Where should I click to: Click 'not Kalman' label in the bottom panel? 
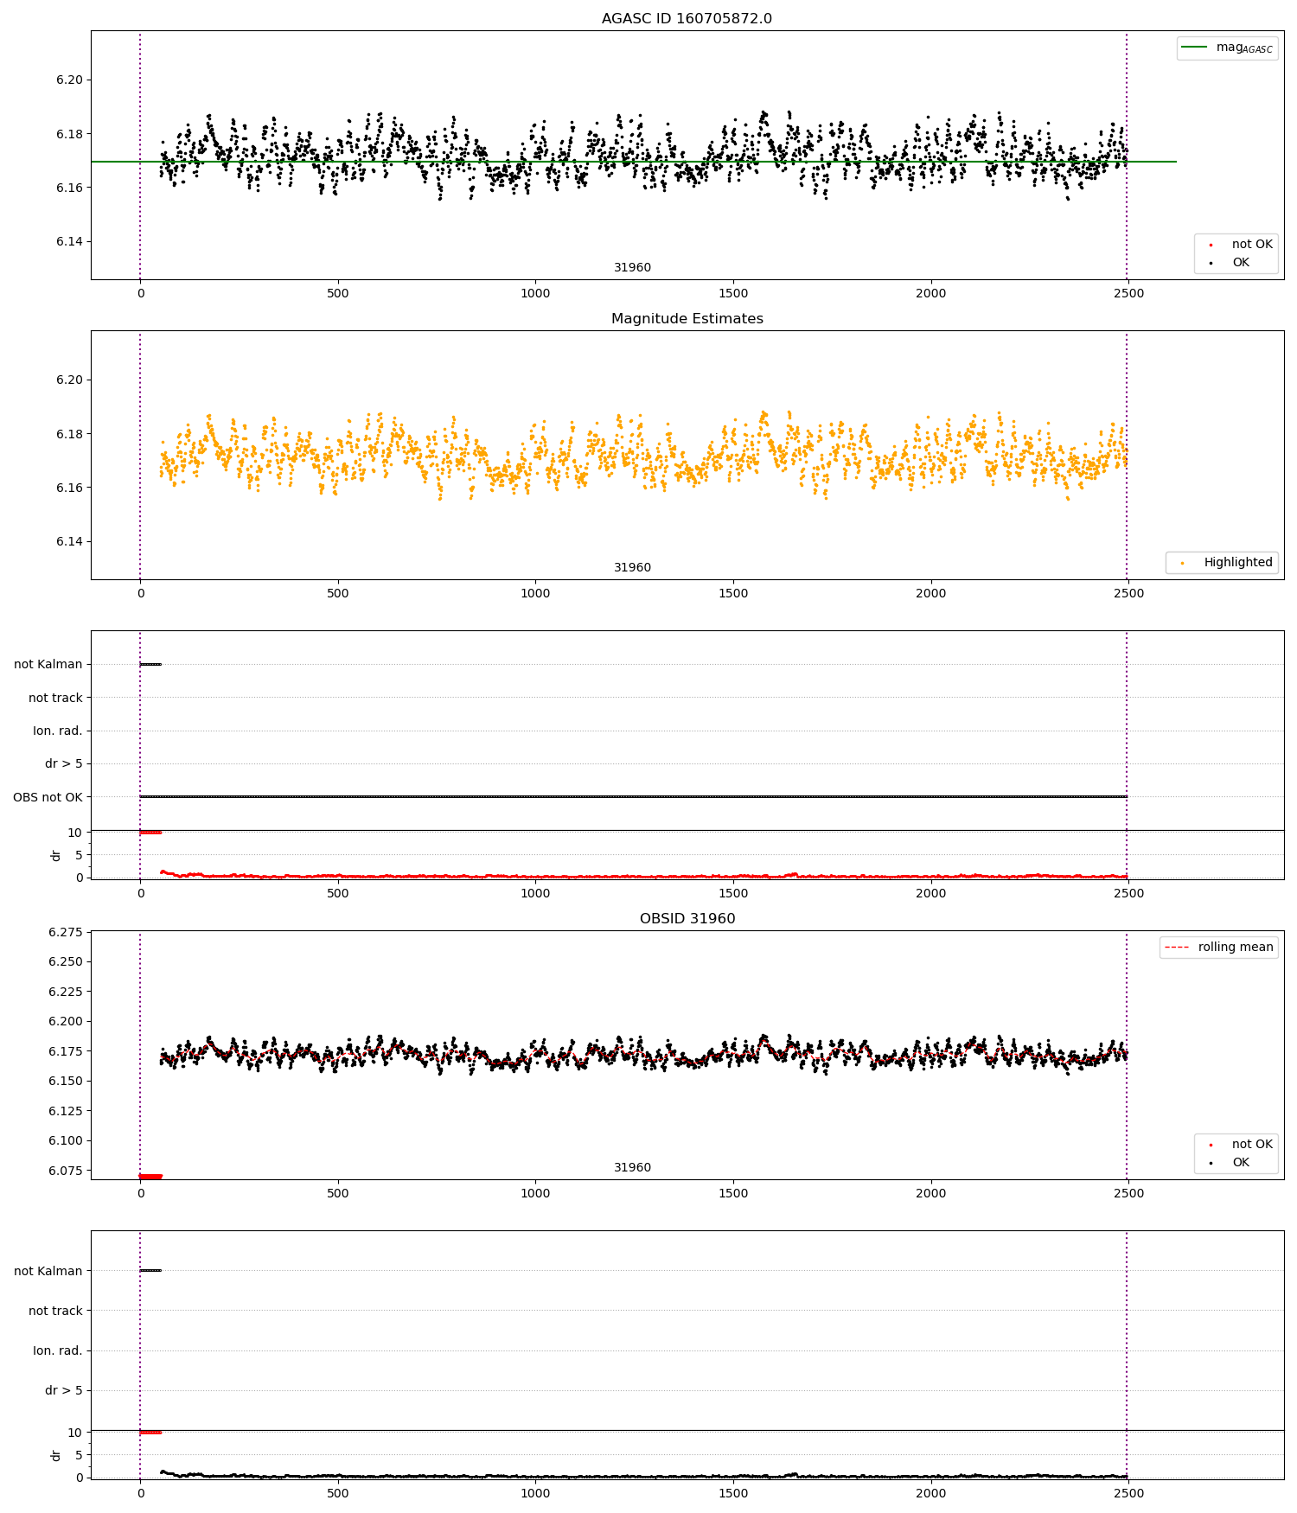(x=48, y=1271)
